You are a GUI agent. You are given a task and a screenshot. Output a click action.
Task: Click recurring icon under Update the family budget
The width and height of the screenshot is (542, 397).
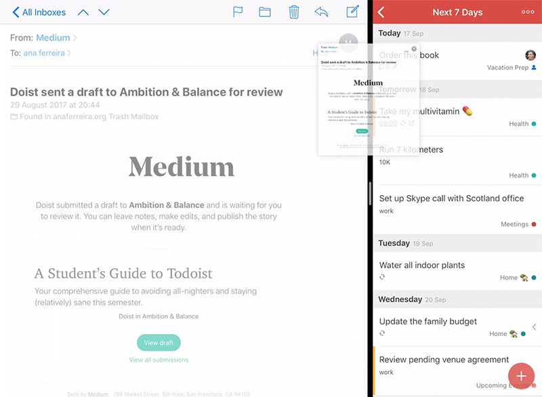(382, 333)
